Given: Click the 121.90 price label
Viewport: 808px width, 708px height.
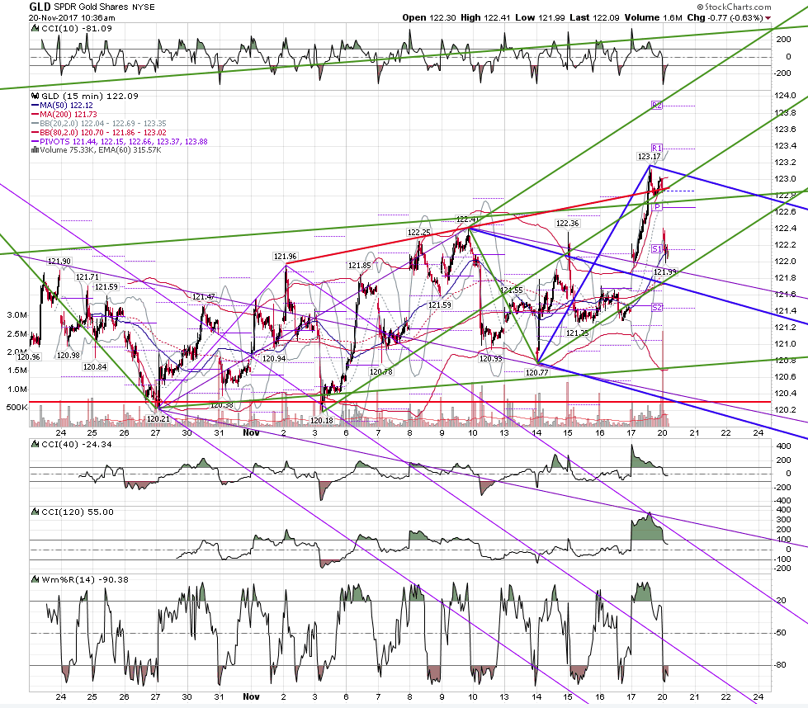Looking at the screenshot, I should (59, 262).
